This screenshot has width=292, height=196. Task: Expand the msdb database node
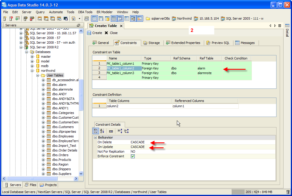pyautogui.click(x=32, y=66)
